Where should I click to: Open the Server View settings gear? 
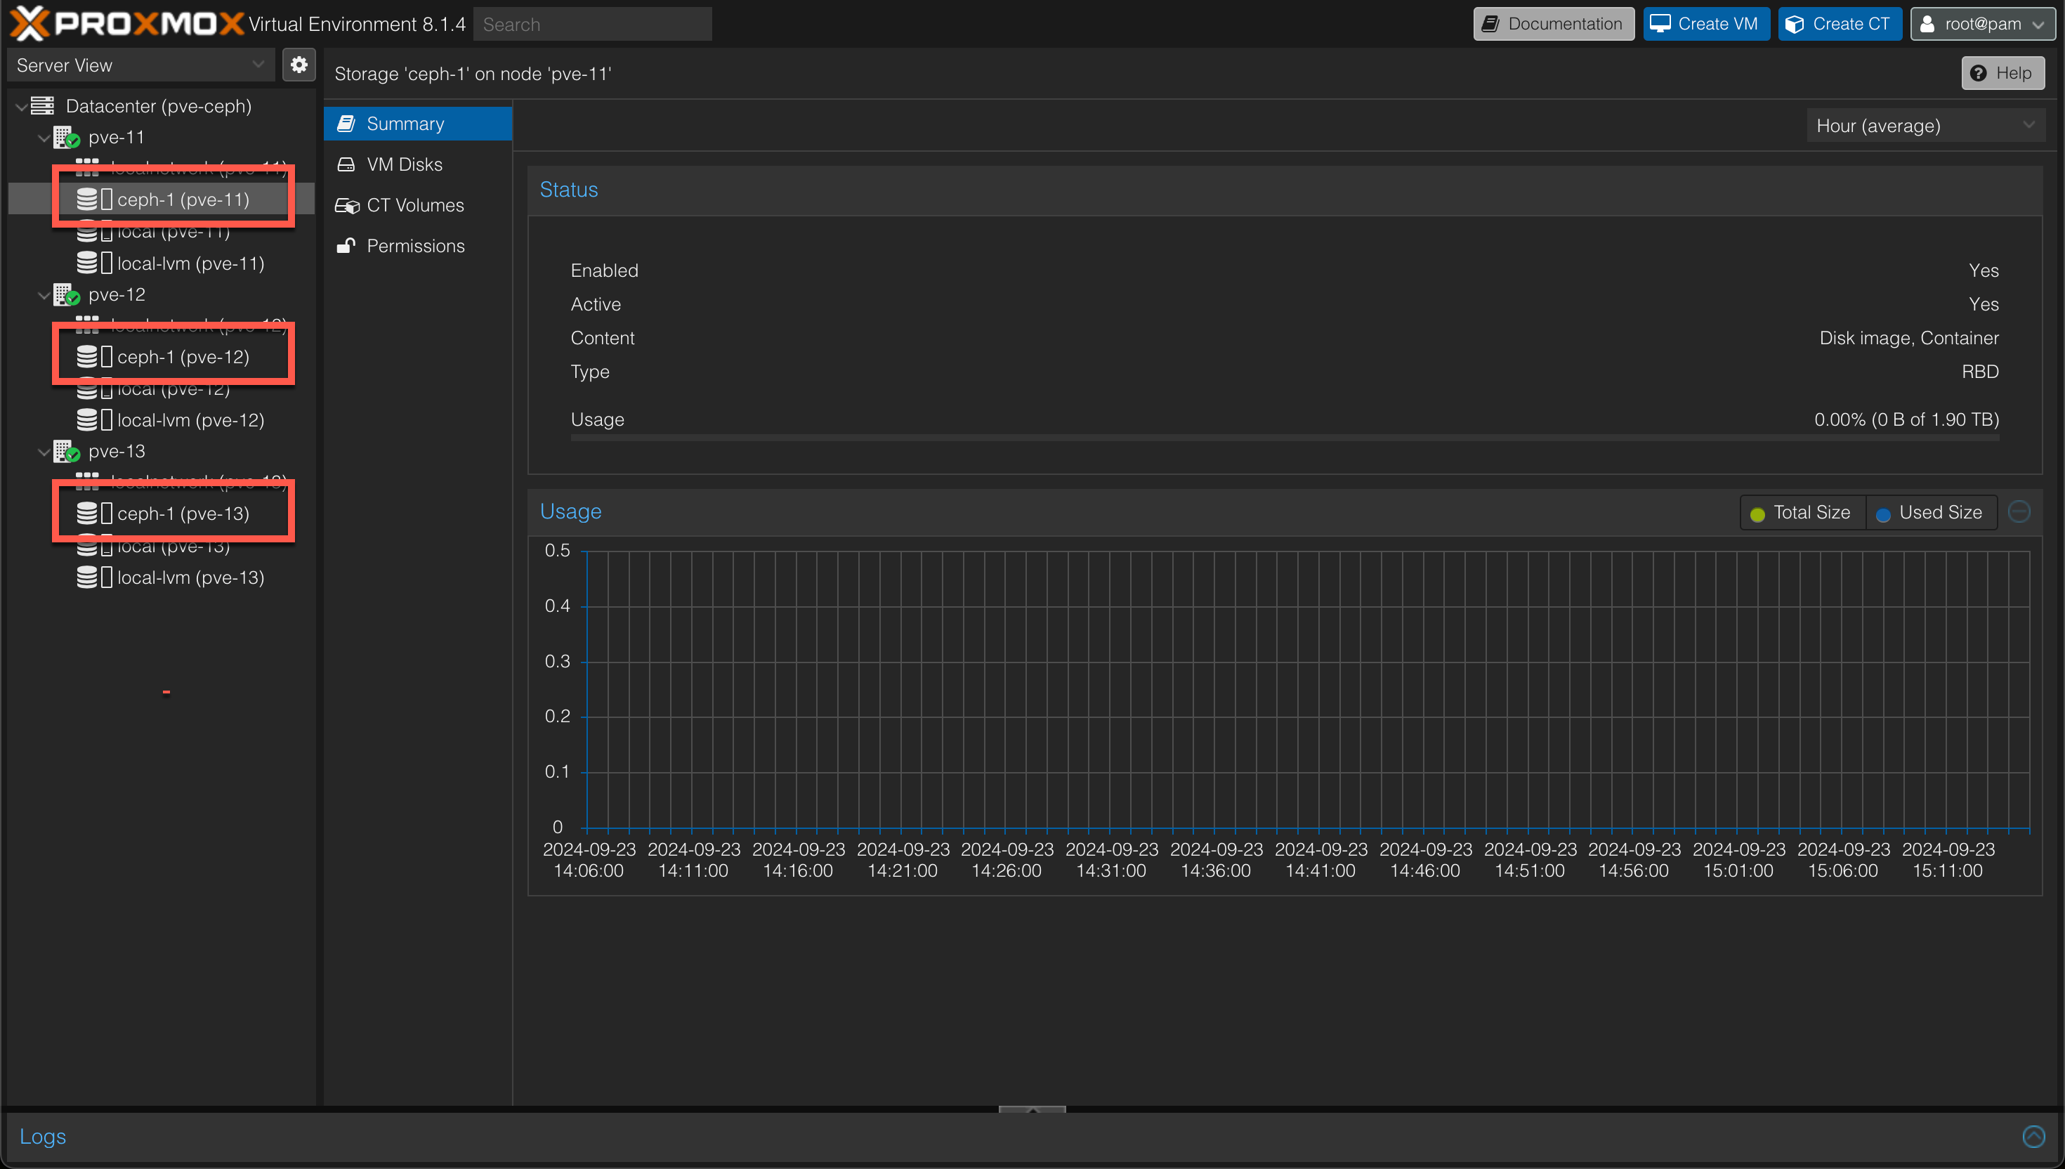[299, 65]
